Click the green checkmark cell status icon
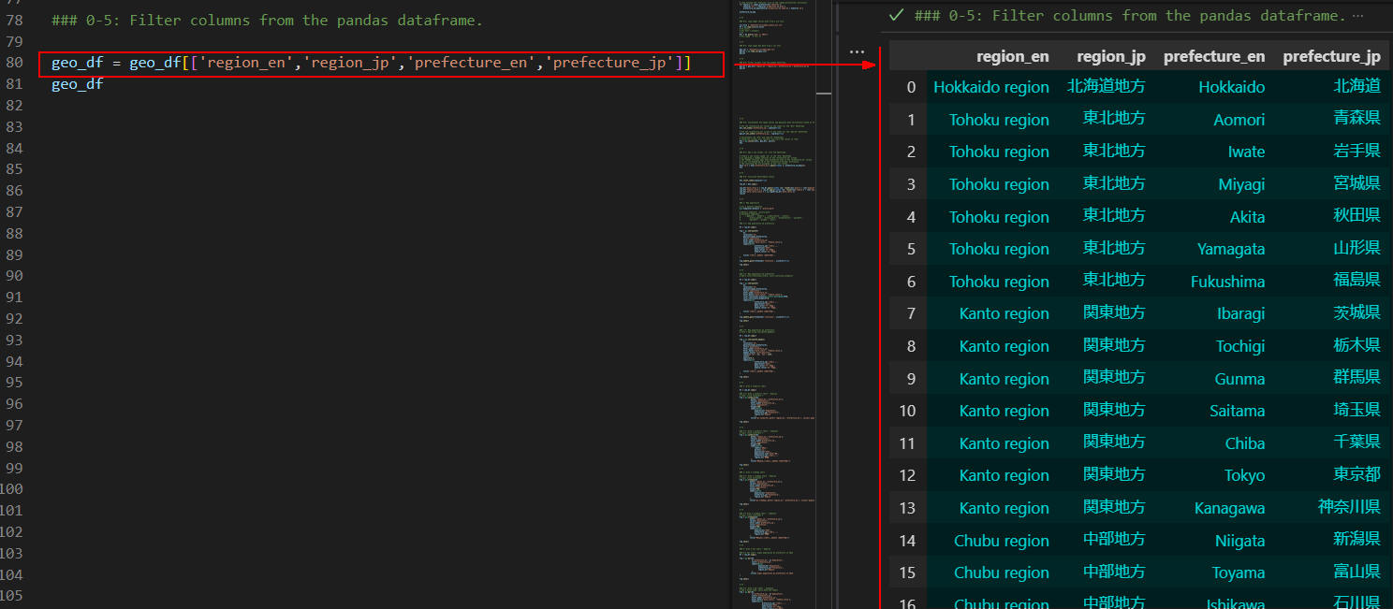Viewport: 1393px width, 609px height. 897,15
